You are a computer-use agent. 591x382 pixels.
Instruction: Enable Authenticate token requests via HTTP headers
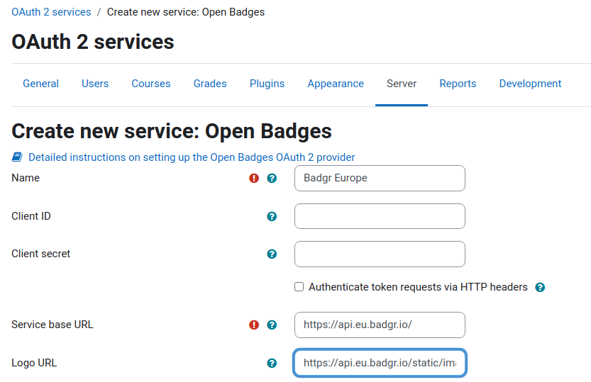299,287
